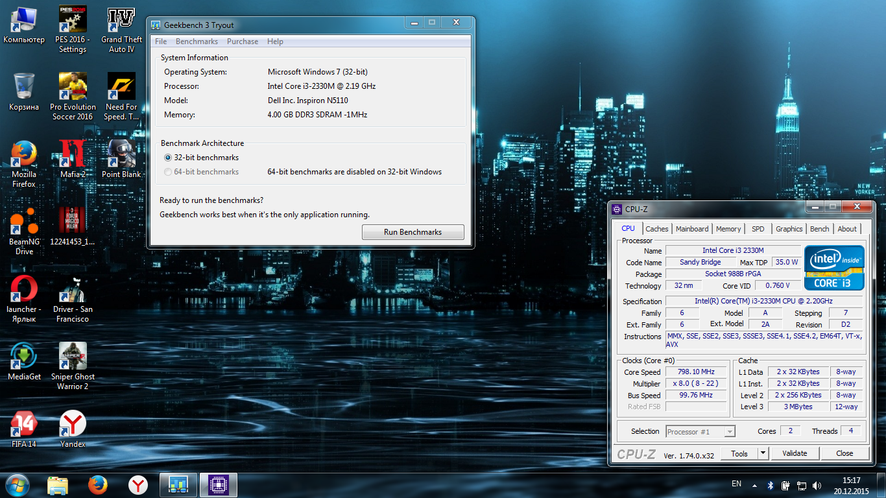This screenshot has width=886, height=498.
Task: Open Geekbench Benchmarks menu
Action: pyautogui.click(x=197, y=41)
